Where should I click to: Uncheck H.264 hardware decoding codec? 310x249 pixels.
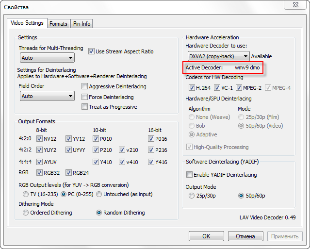[192, 88]
